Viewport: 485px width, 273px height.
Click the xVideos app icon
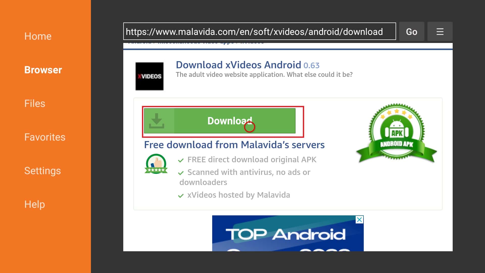pos(149,76)
